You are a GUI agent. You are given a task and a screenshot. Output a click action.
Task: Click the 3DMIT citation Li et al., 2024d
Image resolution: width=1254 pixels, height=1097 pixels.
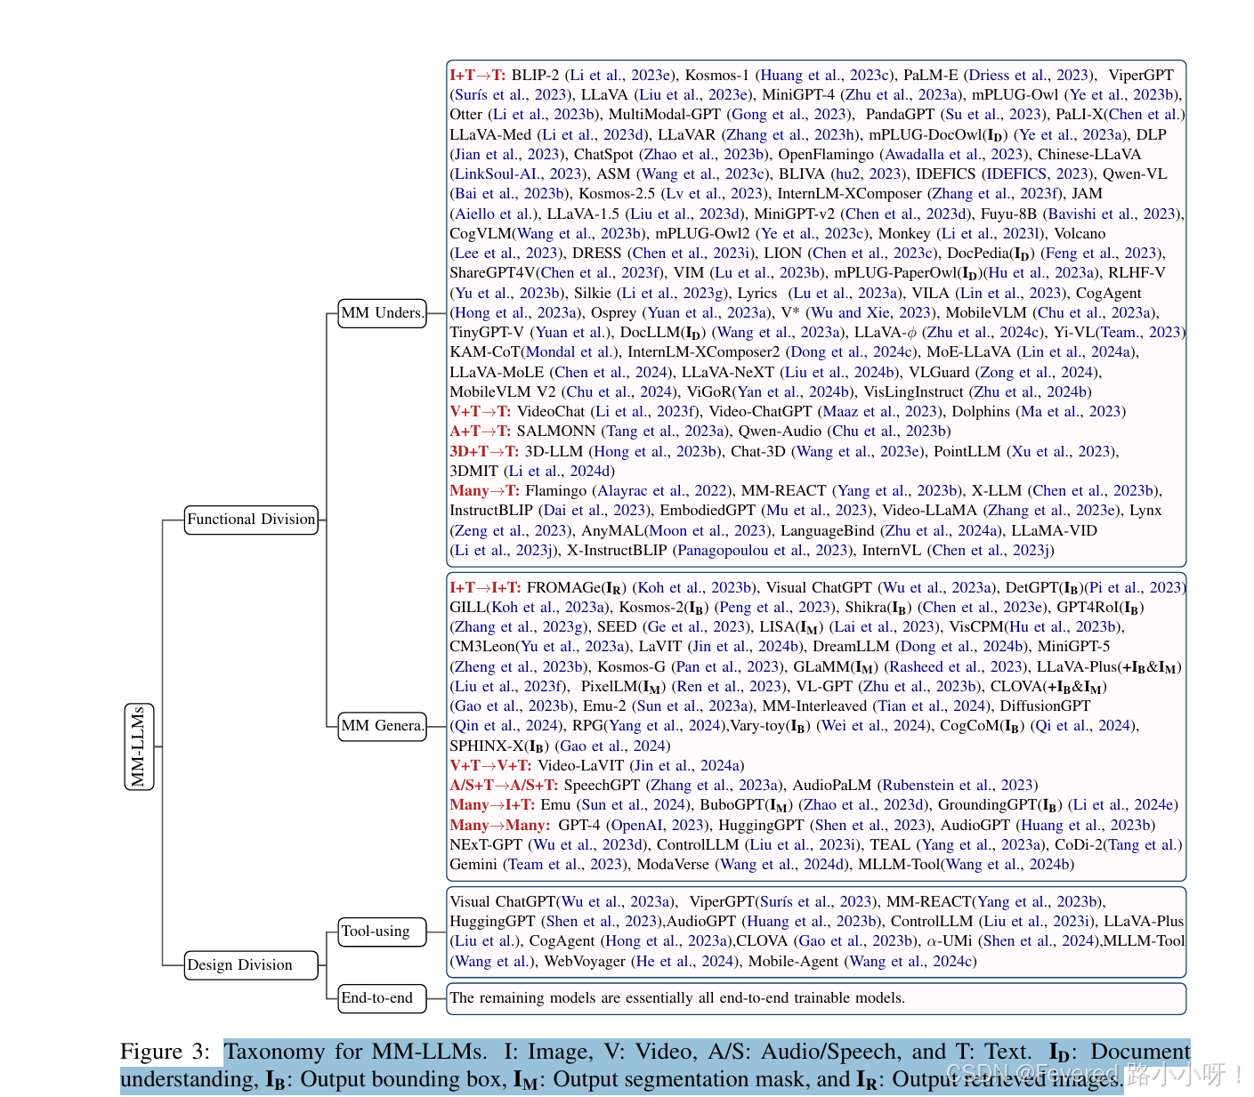560,472
